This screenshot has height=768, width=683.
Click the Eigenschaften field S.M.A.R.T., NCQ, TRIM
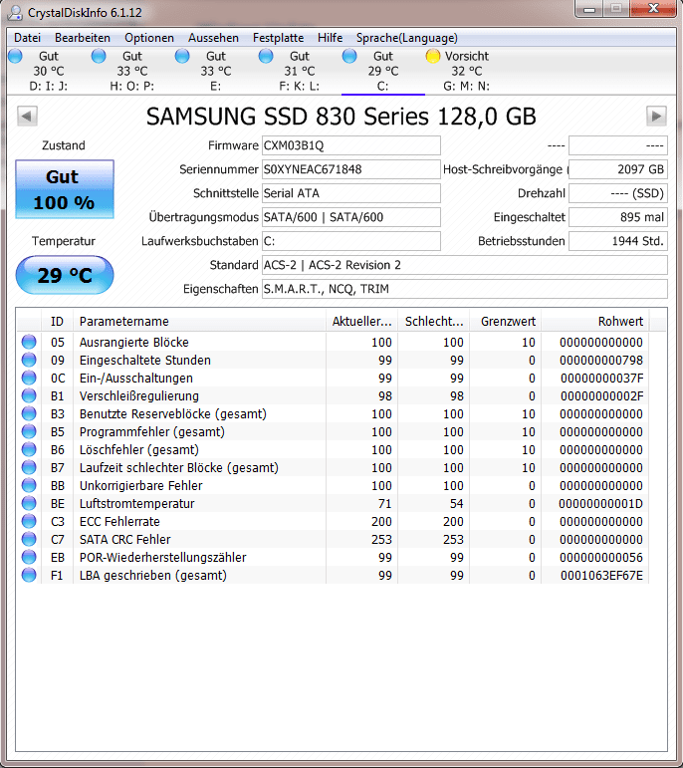point(465,290)
